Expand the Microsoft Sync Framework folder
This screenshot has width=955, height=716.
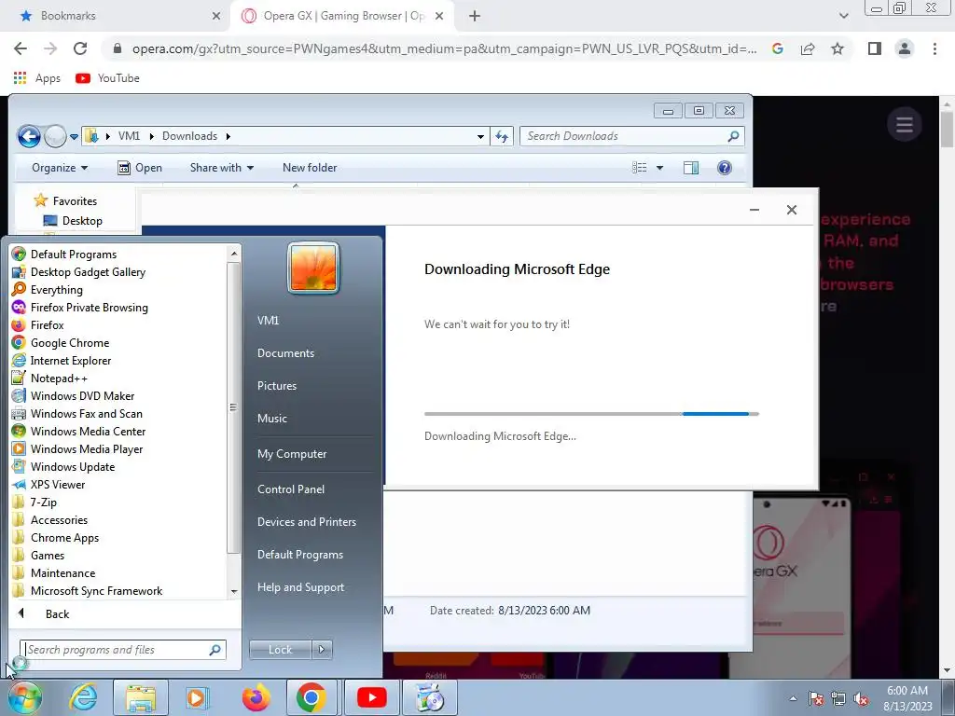click(x=88, y=590)
